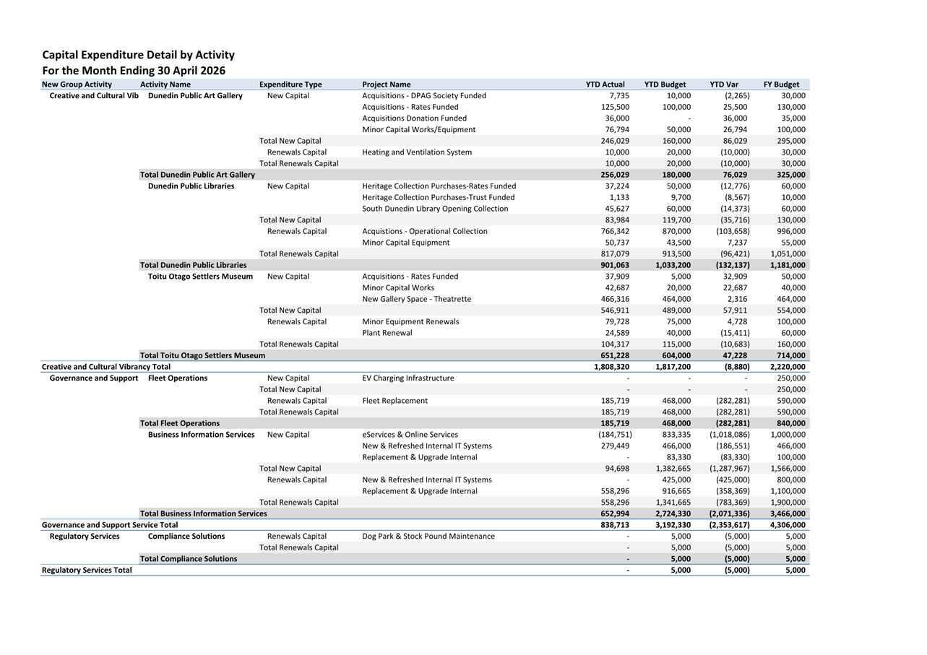Select 'Dog Park & Stock Pound Maintenance' project
Image resolution: width=927 pixels, height=655 pixels.
tap(428, 537)
